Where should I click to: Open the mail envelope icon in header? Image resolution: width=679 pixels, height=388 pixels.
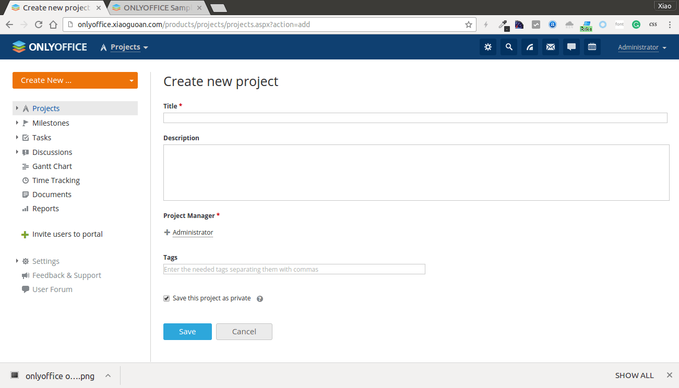pos(551,47)
